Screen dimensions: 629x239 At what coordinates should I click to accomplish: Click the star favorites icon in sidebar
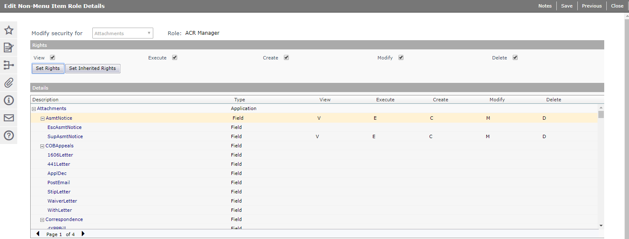point(8,30)
